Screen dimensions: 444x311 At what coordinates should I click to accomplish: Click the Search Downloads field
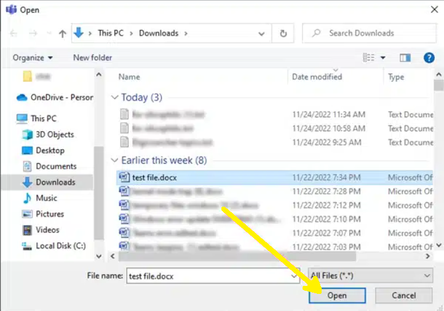[369, 33]
